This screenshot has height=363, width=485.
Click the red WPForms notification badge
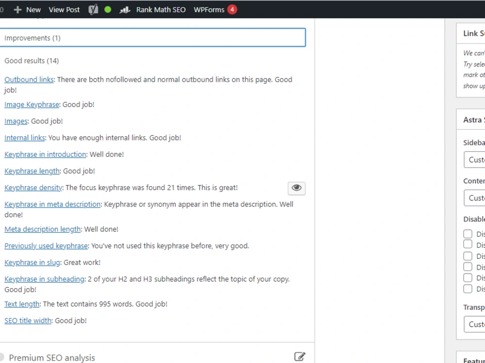(x=232, y=10)
